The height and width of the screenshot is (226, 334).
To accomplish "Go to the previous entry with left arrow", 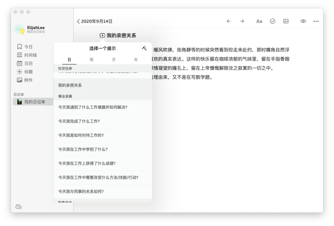I will tap(229, 21).
